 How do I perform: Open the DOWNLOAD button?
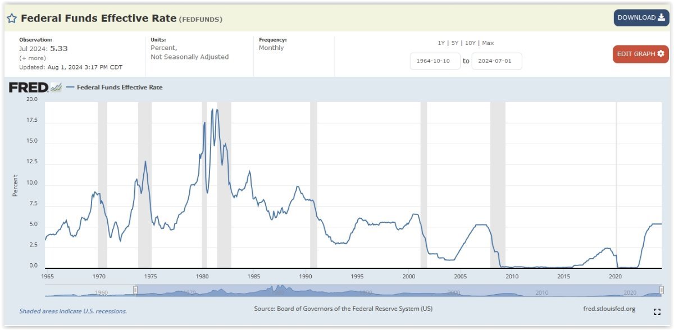(x=641, y=17)
